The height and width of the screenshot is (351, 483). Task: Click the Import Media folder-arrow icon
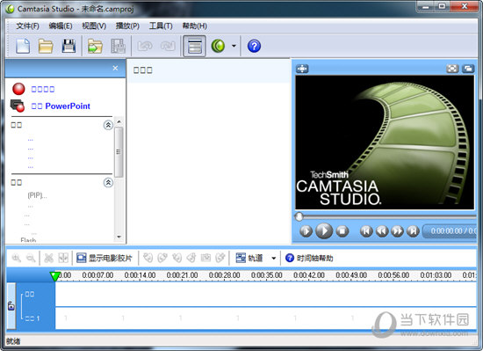pyautogui.click(x=95, y=47)
